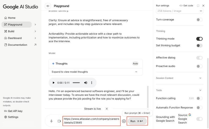Screen dimensions: 209x129
Task: Disable Thinking mode toggle
Action: point(199,39)
